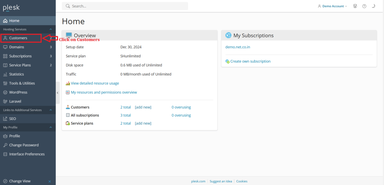This screenshot has height=185, width=384.
Task: Click the Create own subscription plus icon
Action: pos(228,62)
